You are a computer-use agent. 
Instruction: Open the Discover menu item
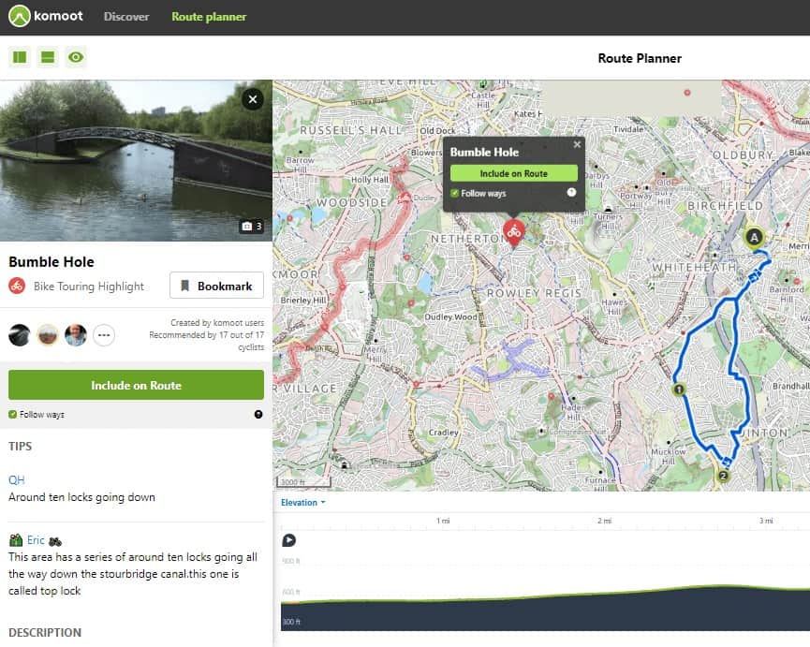[126, 17]
